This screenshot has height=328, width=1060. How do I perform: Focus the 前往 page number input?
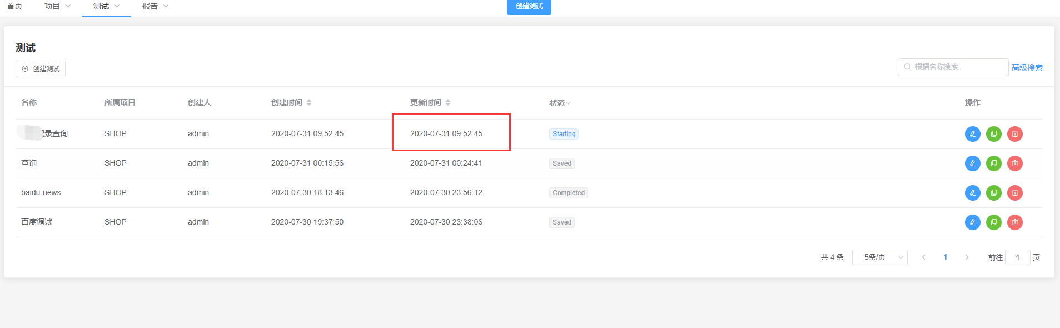coord(1017,257)
